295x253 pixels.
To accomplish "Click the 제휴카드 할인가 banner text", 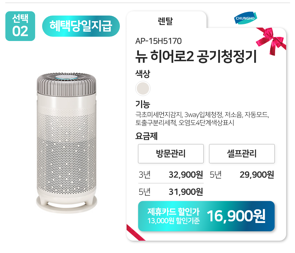I will (173, 212).
